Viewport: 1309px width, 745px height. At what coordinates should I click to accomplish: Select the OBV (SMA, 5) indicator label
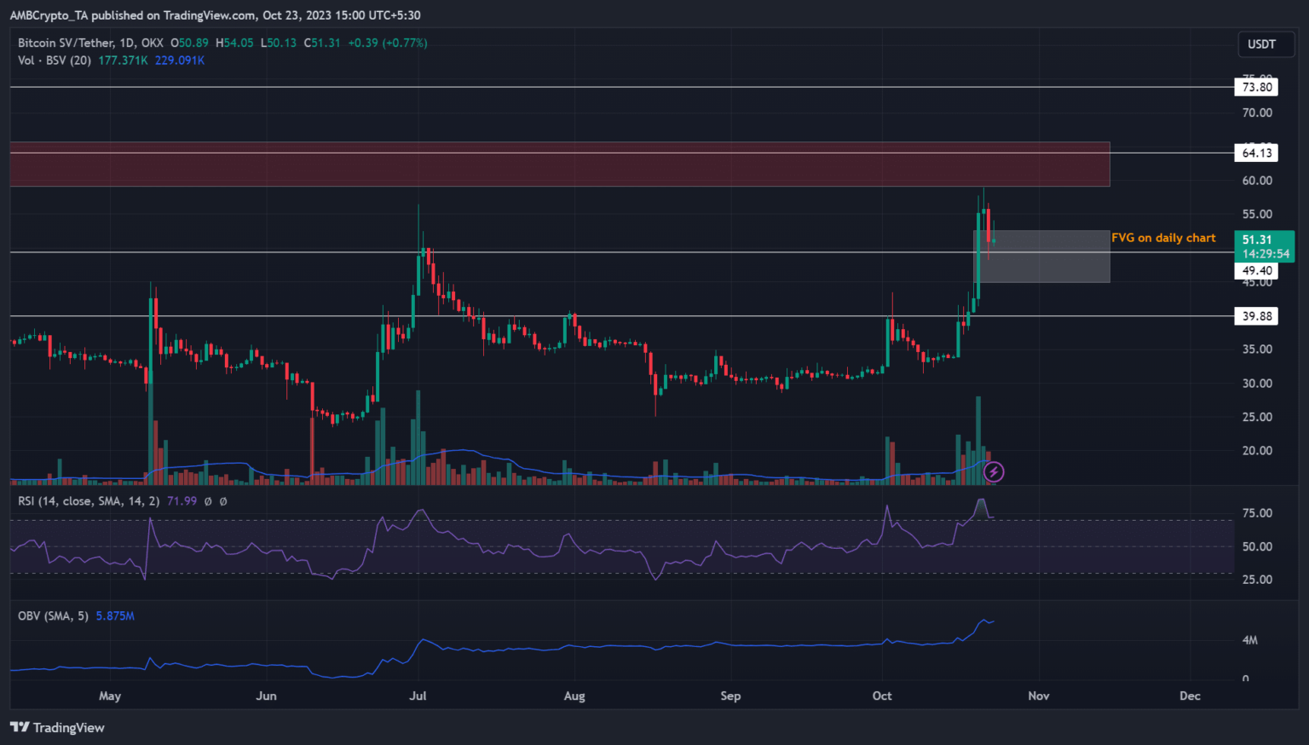[53, 615]
